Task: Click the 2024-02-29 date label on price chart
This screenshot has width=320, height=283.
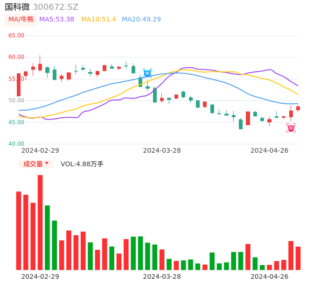Action: (x=40, y=150)
